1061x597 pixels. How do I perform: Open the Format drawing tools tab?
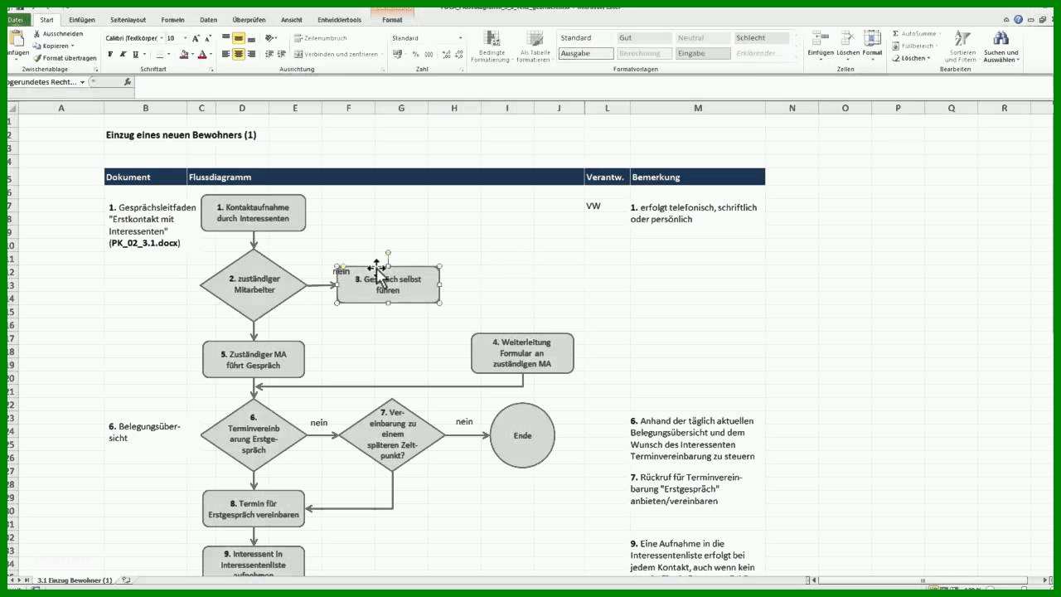392,19
